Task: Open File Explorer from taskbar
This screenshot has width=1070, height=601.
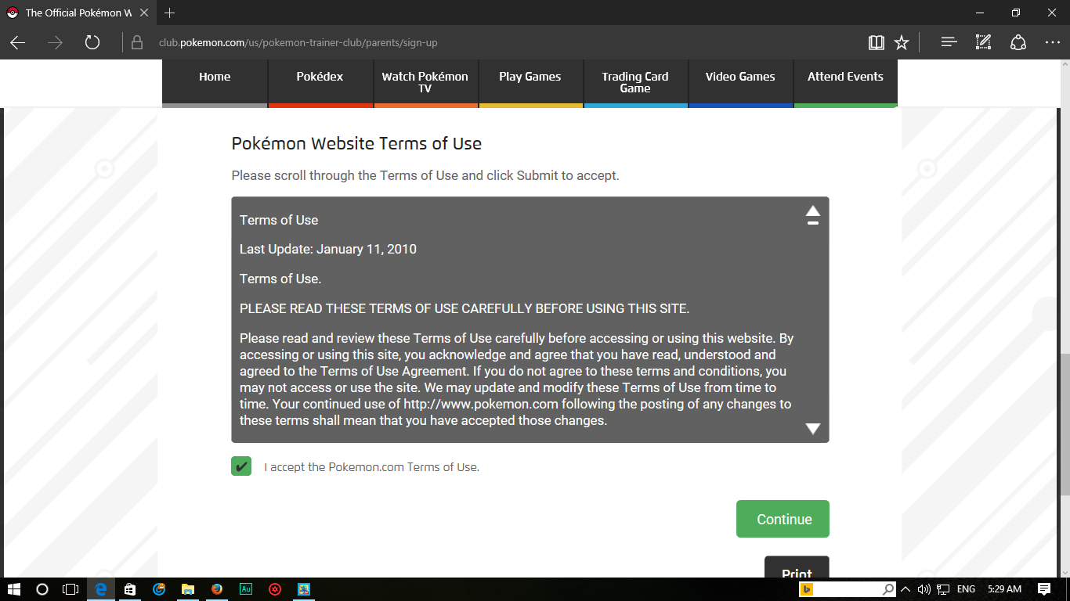Action: [x=188, y=589]
